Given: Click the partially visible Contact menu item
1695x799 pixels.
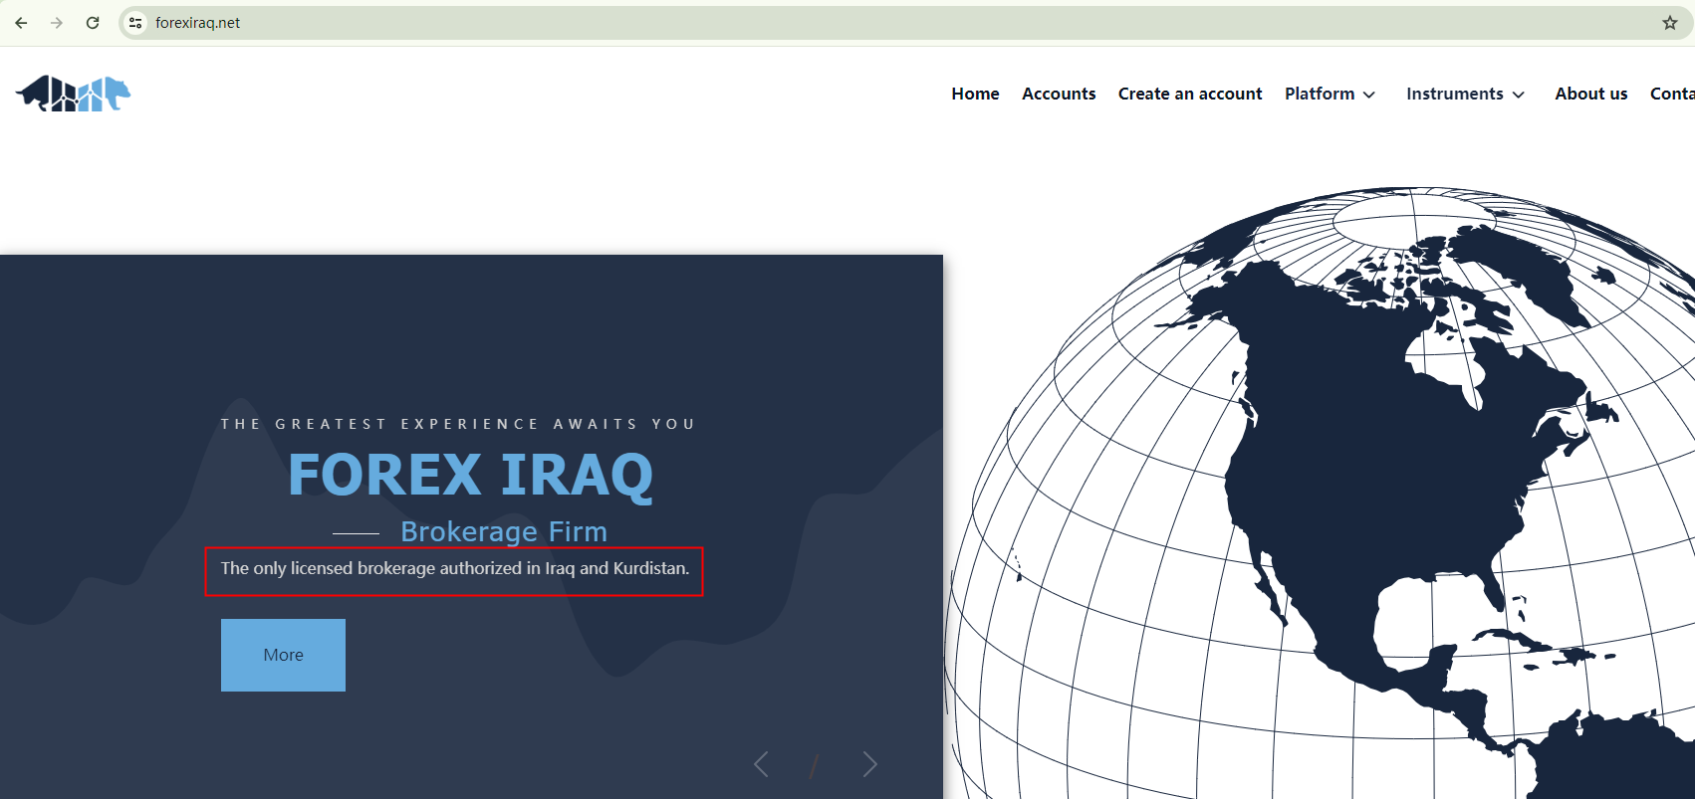Looking at the screenshot, I should point(1672,94).
